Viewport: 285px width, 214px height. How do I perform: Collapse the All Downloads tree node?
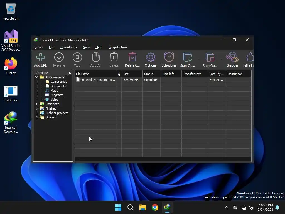point(36,77)
